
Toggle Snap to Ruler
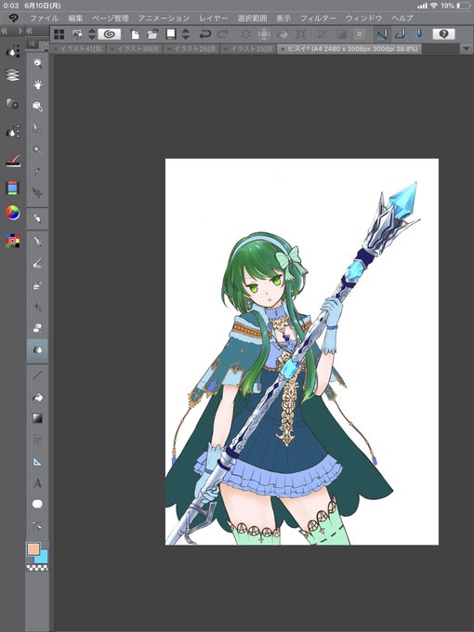[382, 34]
